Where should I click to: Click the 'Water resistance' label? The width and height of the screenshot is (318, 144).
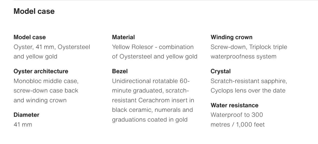pyautogui.click(x=235, y=105)
